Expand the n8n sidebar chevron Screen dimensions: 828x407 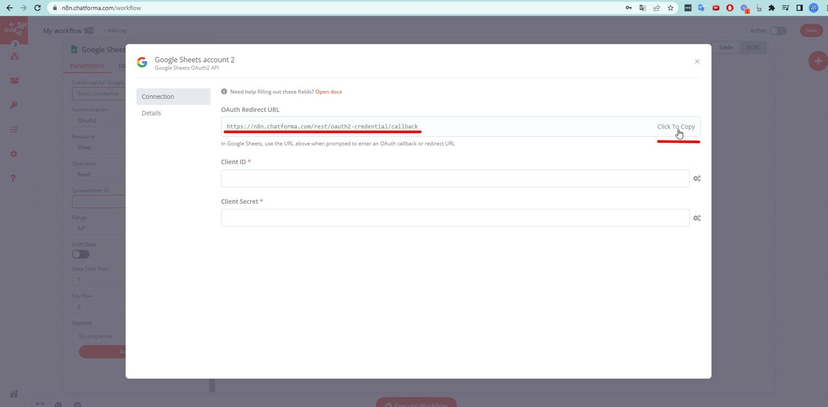[x=15, y=44]
